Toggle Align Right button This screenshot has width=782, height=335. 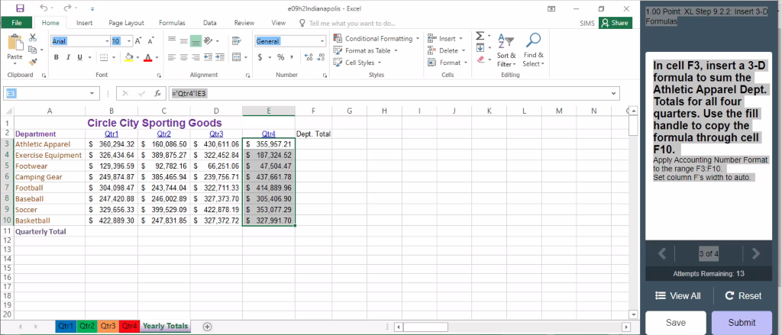tap(195, 57)
